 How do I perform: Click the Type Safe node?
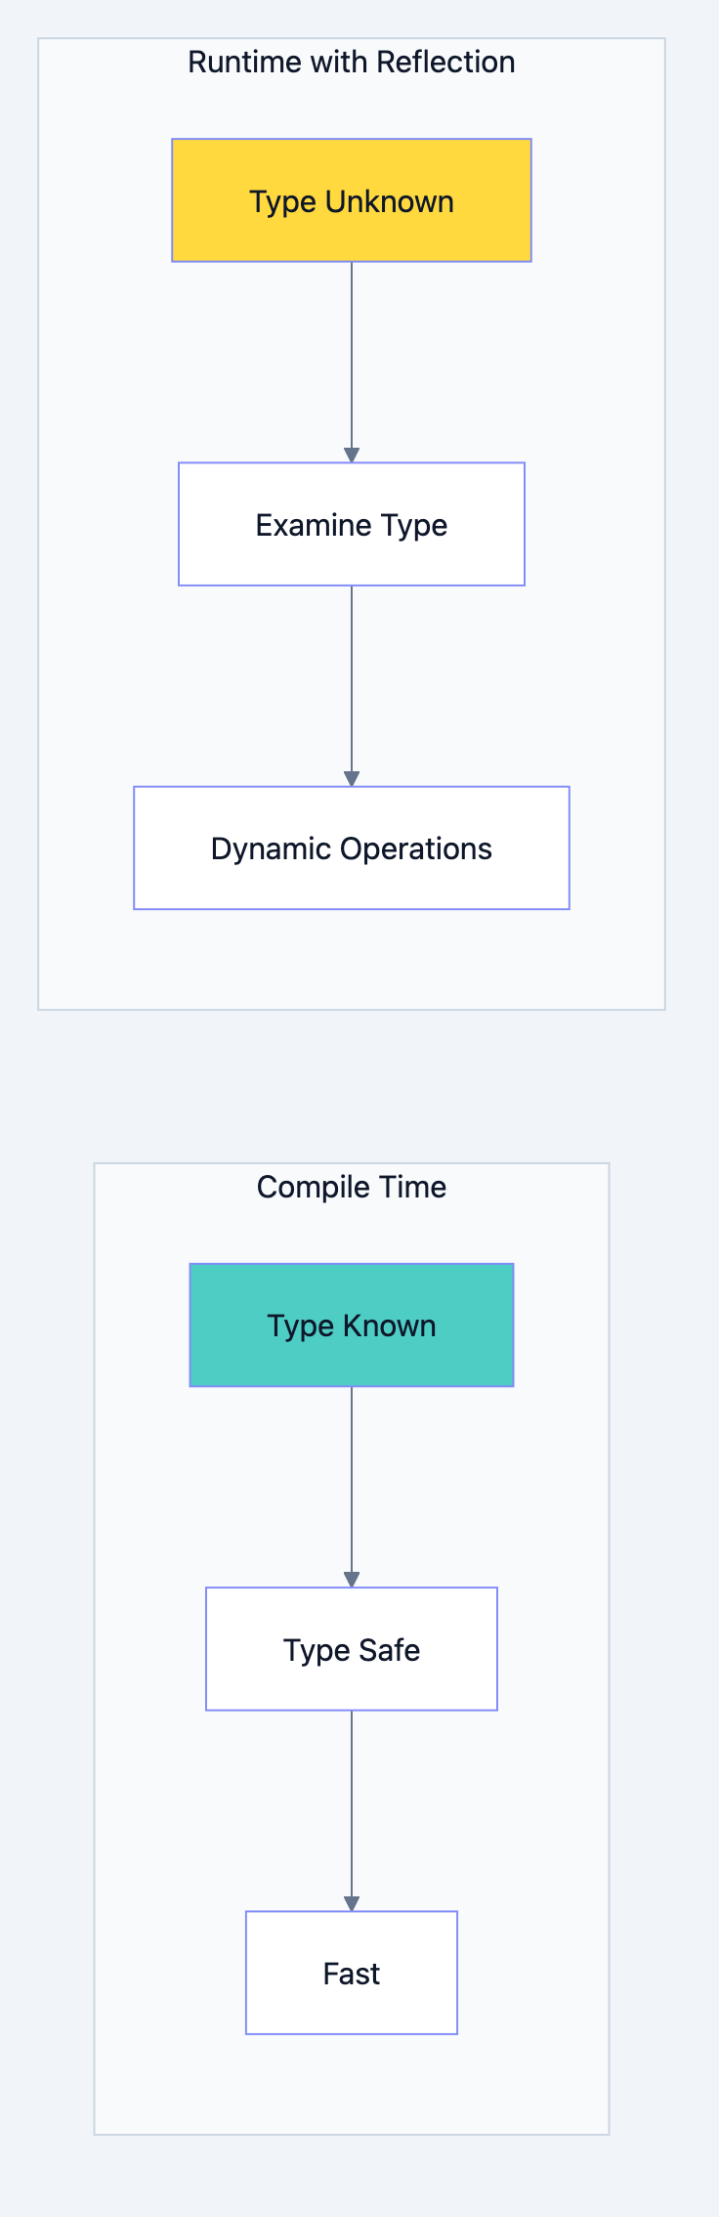click(x=352, y=1648)
